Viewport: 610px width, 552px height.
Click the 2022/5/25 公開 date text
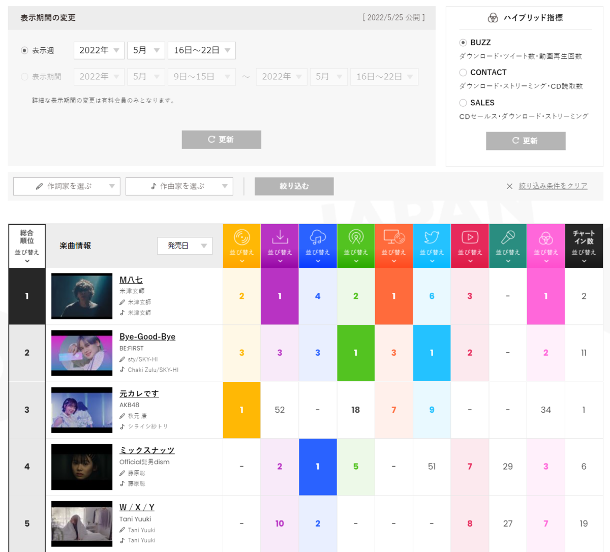coord(394,18)
